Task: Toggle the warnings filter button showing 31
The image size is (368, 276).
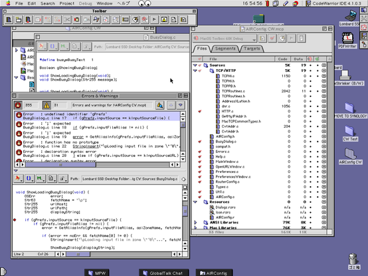Action: click(46, 105)
